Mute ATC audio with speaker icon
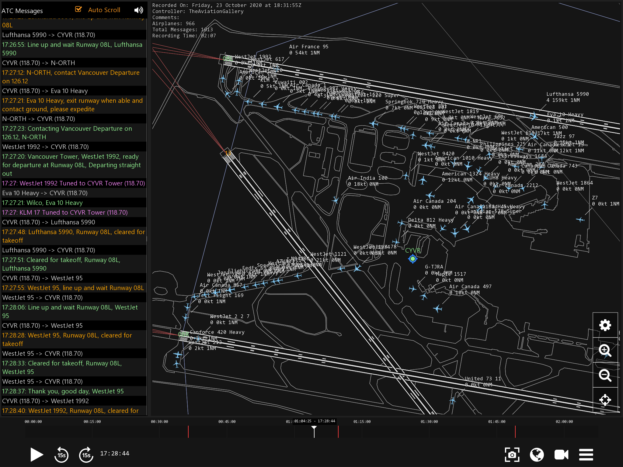 (x=138, y=10)
